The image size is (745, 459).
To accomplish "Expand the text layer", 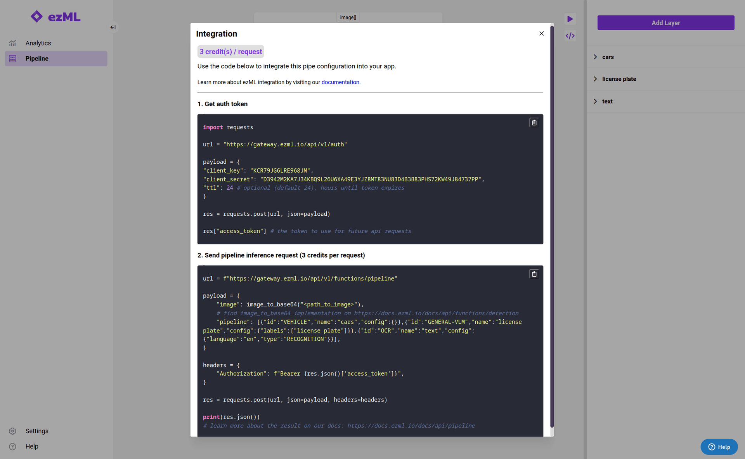I will click(595, 101).
